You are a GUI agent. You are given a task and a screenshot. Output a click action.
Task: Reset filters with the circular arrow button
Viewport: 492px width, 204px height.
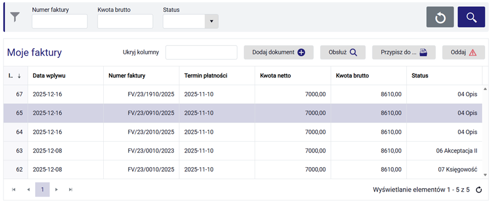[x=440, y=17]
